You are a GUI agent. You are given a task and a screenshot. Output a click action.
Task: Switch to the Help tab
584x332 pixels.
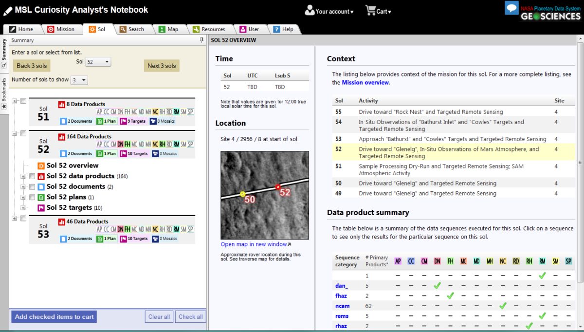(x=284, y=29)
